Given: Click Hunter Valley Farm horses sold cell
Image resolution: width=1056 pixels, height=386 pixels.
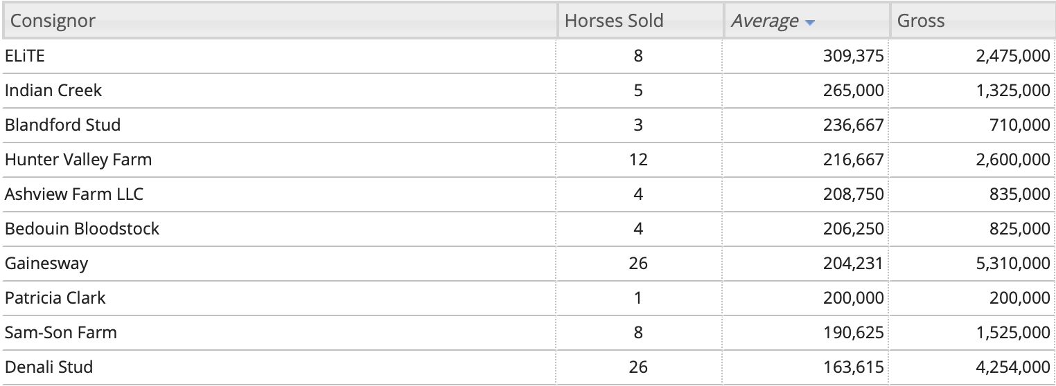Looking at the screenshot, I should coord(638,160).
